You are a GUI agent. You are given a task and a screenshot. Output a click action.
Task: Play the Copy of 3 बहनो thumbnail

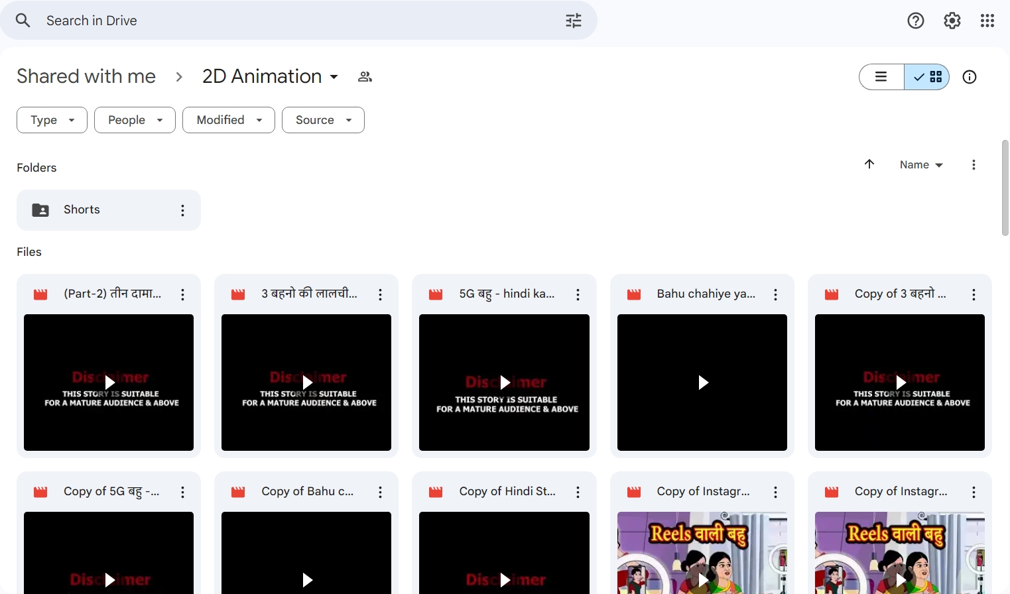point(900,383)
